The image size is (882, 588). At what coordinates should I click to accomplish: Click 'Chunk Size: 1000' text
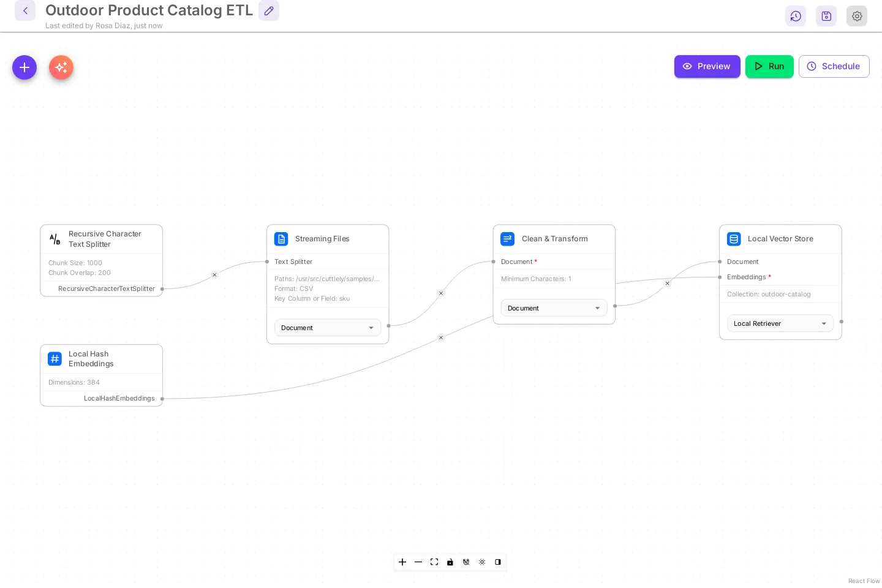pyautogui.click(x=75, y=263)
